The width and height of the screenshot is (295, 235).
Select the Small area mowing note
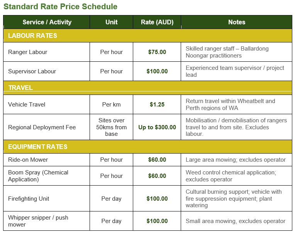click(236, 221)
